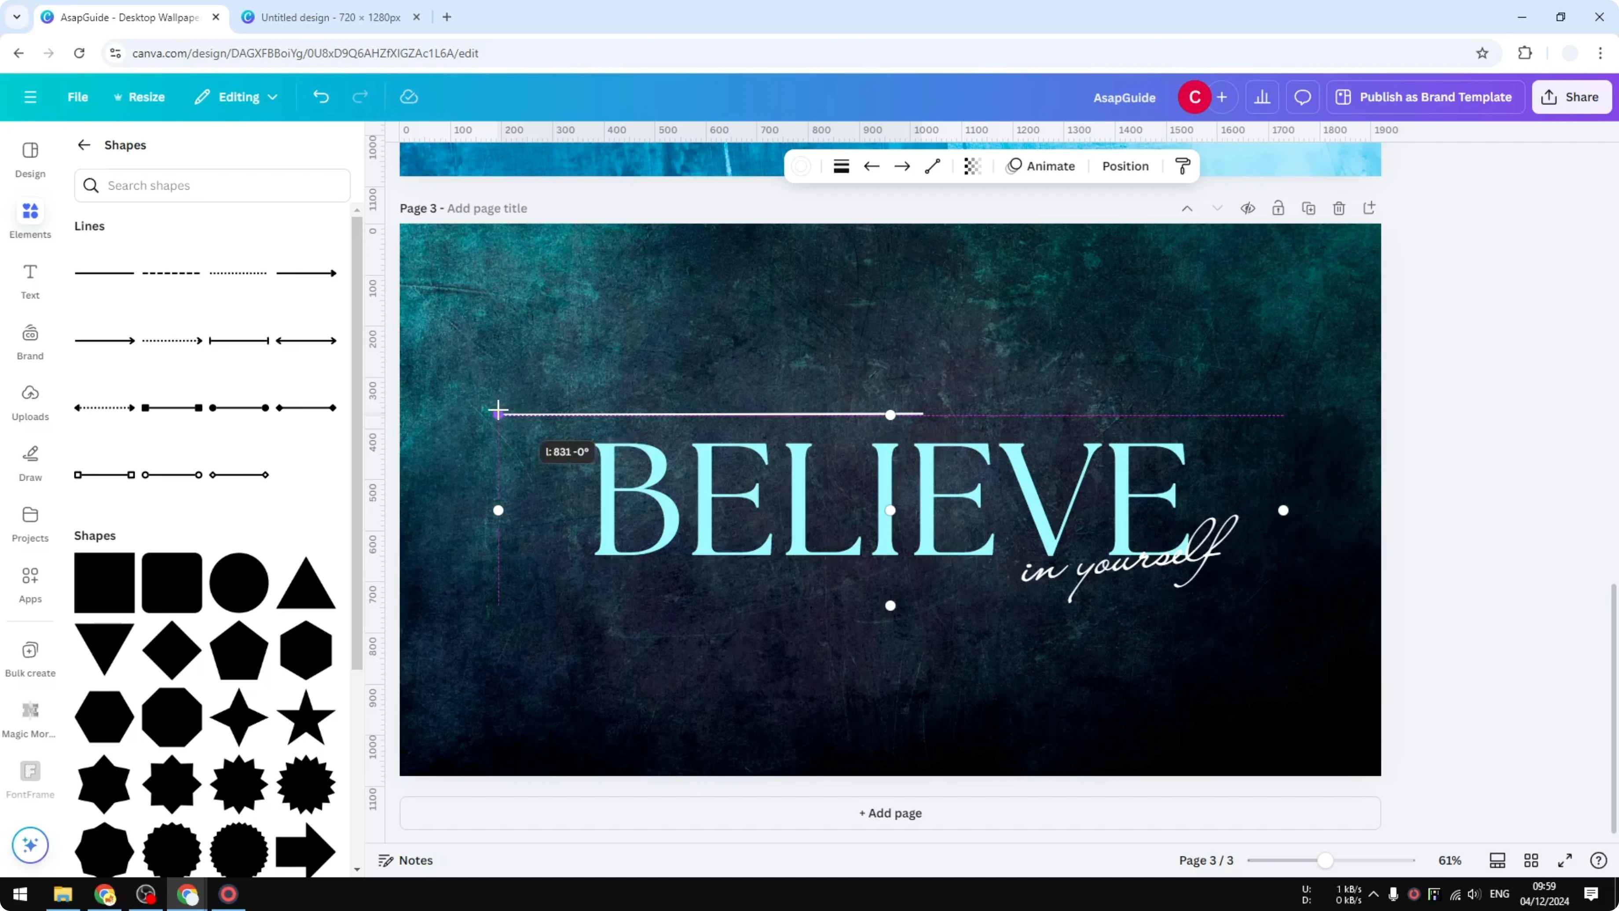
Task: Open the File menu
Action: point(78,97)
